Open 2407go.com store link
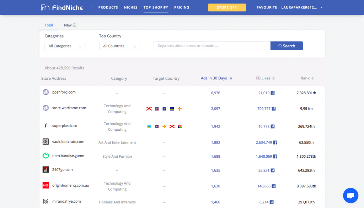Viewport: 364px width, 208px height. point(62,170)
